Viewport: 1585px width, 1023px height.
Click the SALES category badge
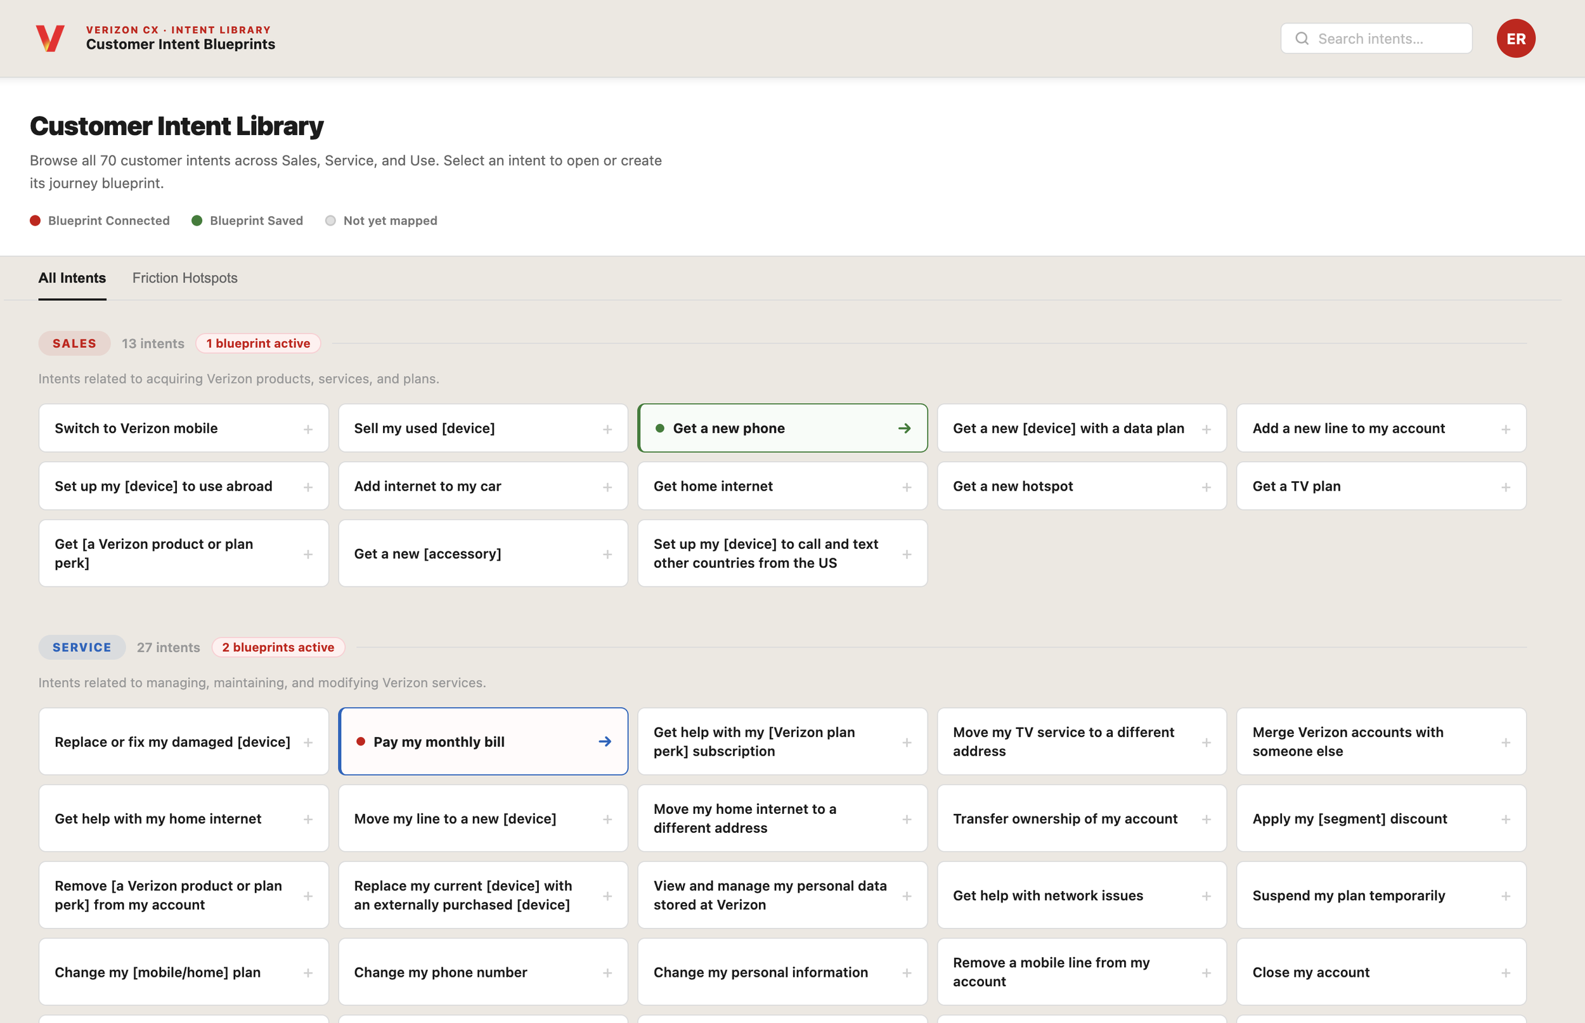click(x=74, y=344)
